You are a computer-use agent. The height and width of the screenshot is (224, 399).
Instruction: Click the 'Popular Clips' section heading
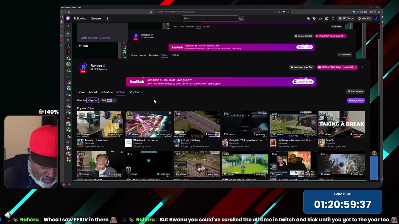pos(85,108)
